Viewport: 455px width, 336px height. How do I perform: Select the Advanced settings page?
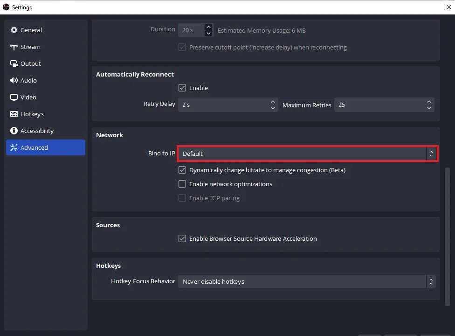pos(46,147)
